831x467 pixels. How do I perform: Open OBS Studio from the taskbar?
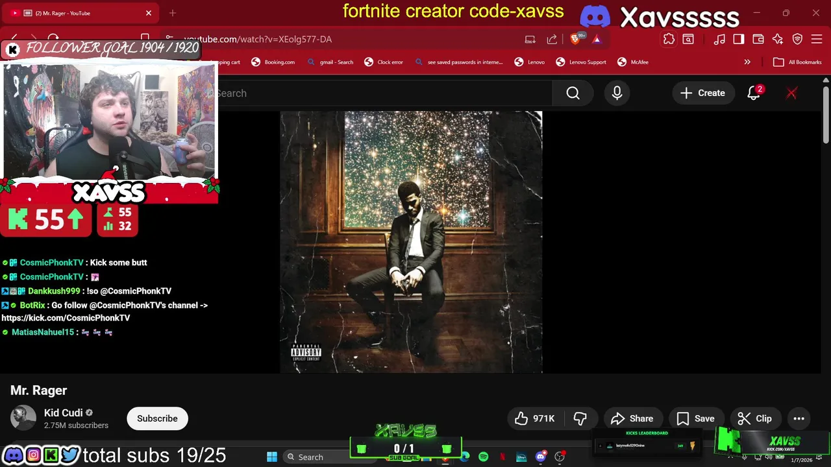pyautogui.click(x=560, y=457)
